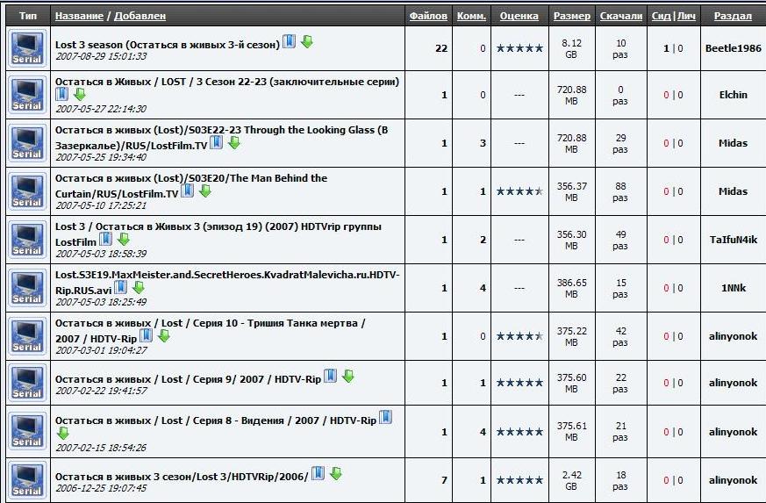Bookmark S03E20 The Man Behind the Curtain

click(x=188, y=190)
